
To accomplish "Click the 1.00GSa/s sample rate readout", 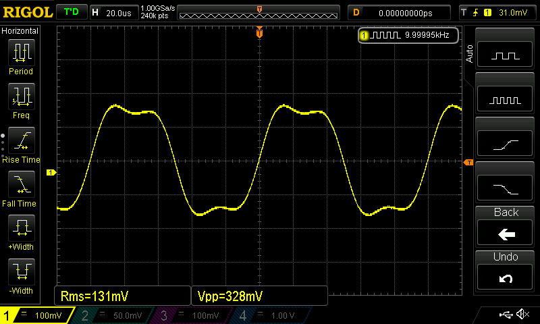I will [158, 8].
